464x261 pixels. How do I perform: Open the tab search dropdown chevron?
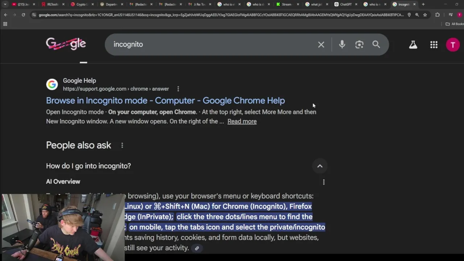click(5, 4)
